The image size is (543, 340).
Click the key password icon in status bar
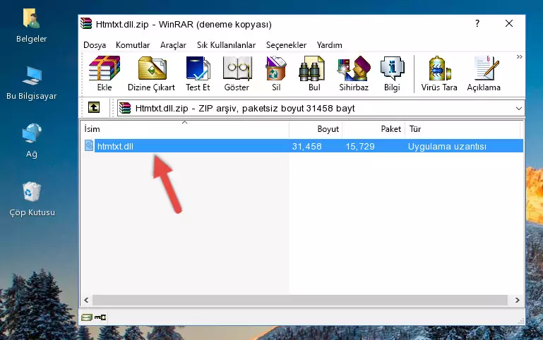click(x=100, y=317)
